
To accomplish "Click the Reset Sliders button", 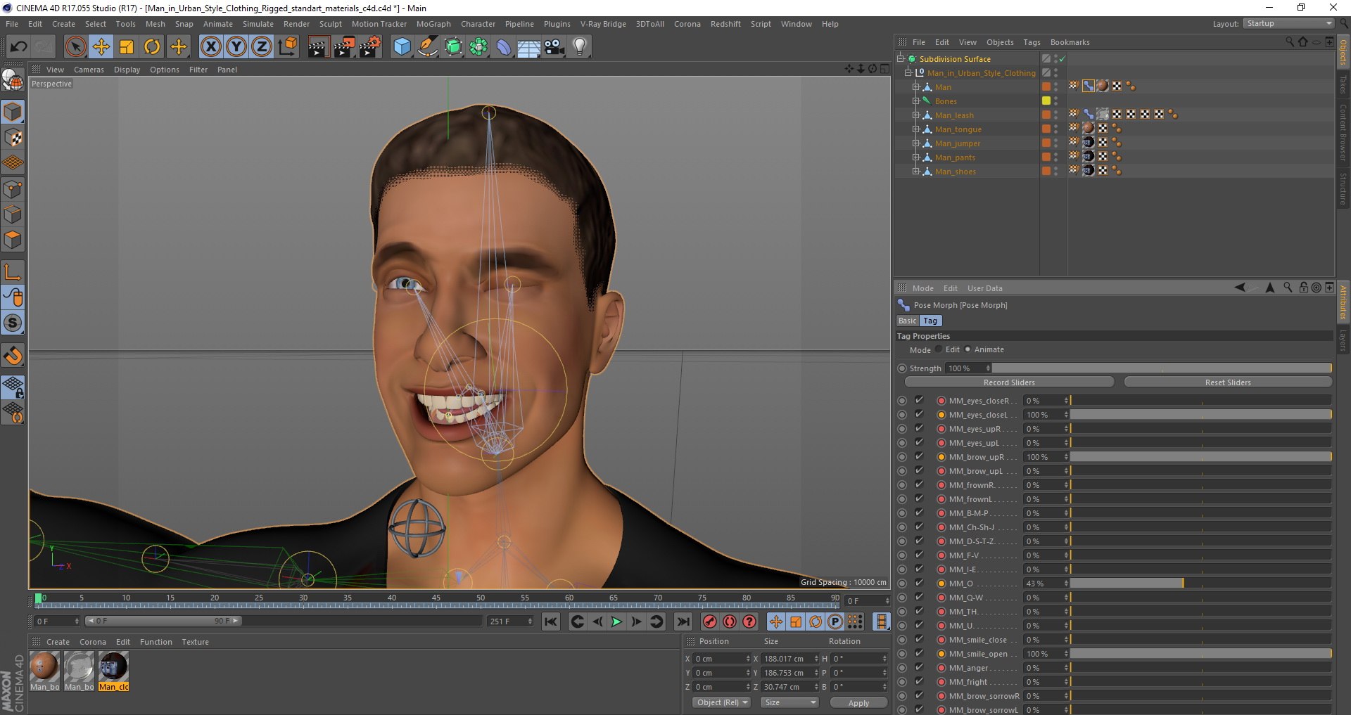I will coord(1228,382).
